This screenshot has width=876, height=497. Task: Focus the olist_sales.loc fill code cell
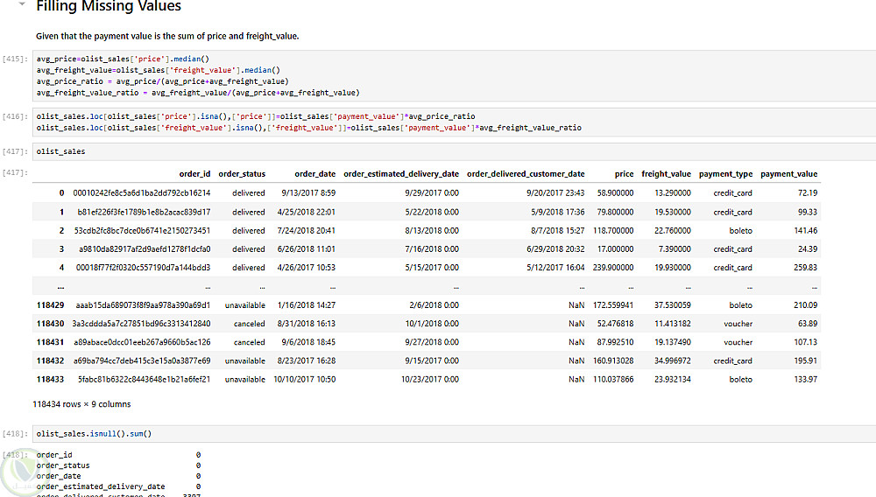point(438,122)
